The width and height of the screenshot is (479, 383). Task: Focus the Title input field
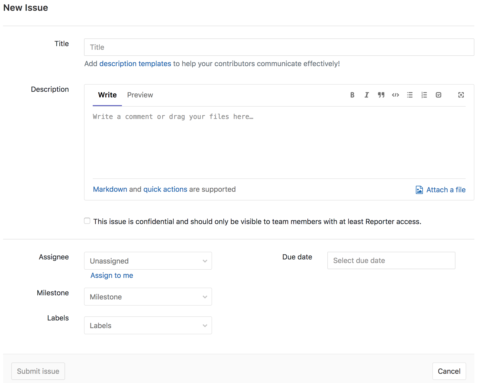pyautogui.click(x=279, y=47)
